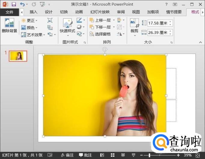205x159 pixels.
Task: Toggle the Notes (备注) pane
Action: tap(67, 155)
